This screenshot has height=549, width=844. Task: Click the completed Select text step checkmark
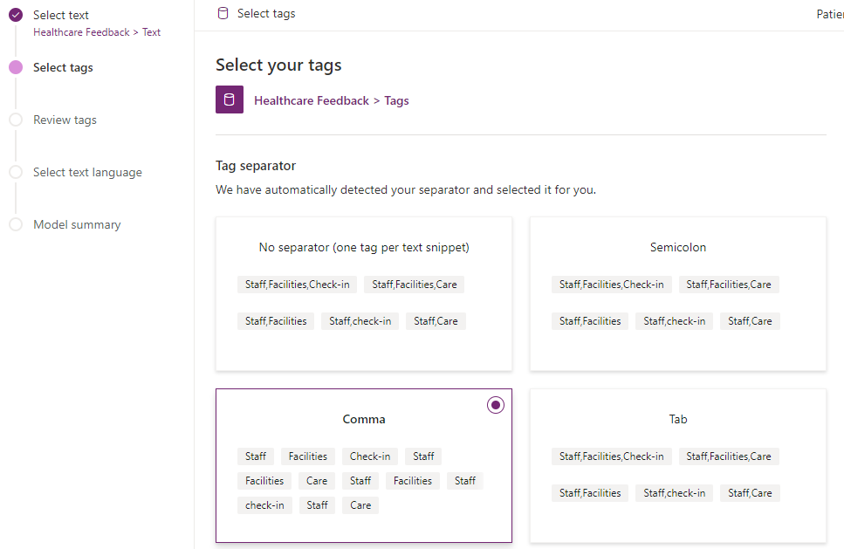pos(16,15)
